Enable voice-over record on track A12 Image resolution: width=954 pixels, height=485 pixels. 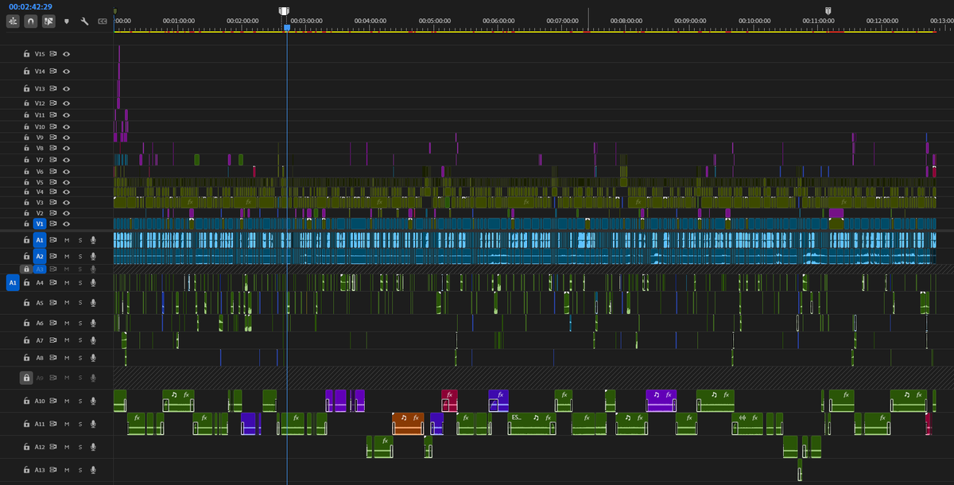93,447
